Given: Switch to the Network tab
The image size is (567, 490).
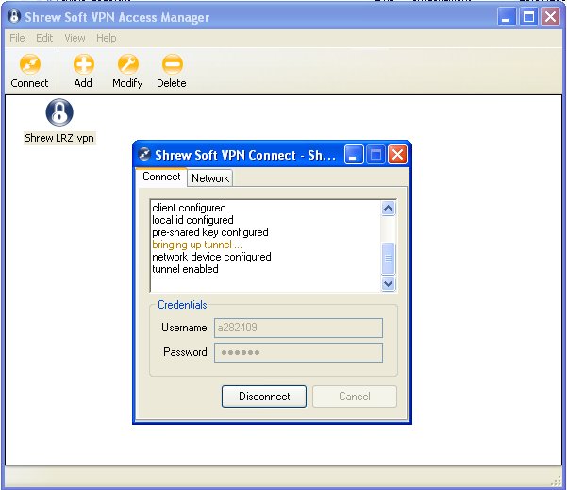Looking at the screenshot, I should coord(209,177).
